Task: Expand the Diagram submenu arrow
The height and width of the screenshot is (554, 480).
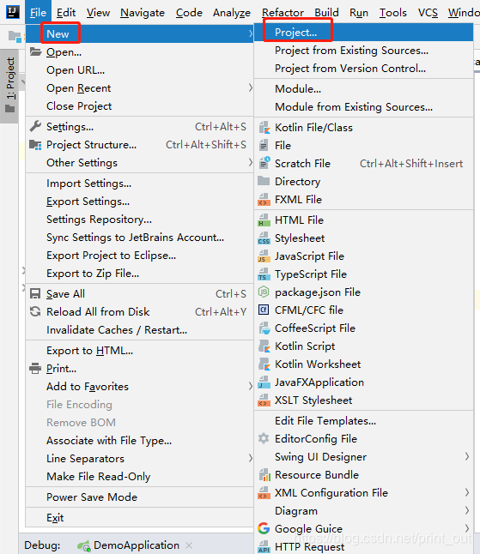Action: [x=467, y=510]
